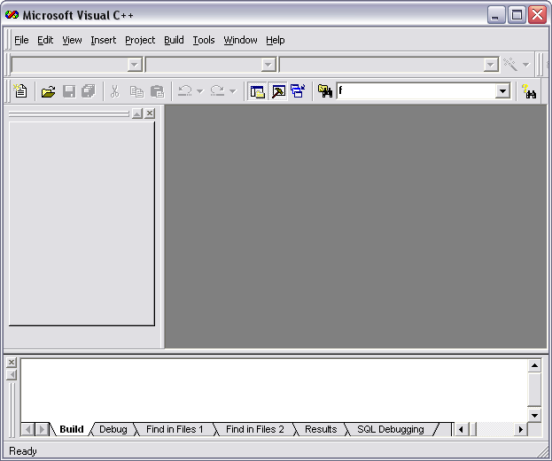Click the Copy icon
The height and width of the screenshot is (461, 552).
pos(136,91)
